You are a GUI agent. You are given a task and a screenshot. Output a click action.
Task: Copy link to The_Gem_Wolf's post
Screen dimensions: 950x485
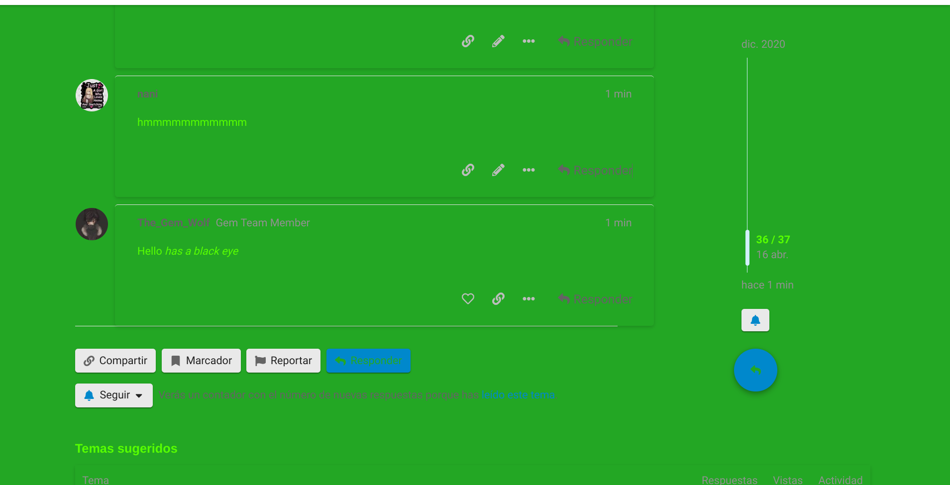(x=498, y=299)
